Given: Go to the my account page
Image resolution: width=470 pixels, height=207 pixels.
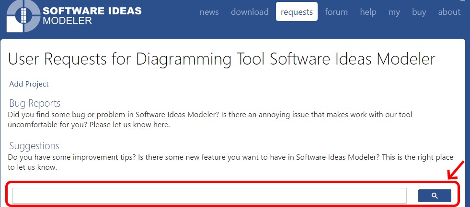Looking at the screenshot, I should (x=394, y=12).
